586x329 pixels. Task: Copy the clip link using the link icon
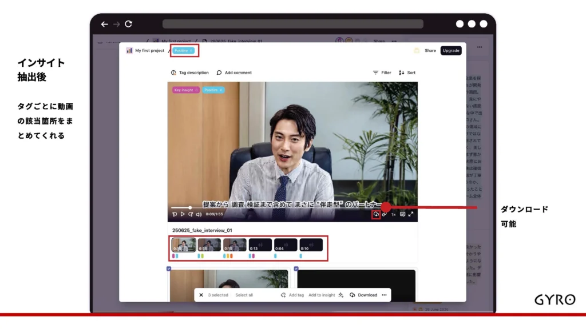pyautogui.click(x=385, y=214)
